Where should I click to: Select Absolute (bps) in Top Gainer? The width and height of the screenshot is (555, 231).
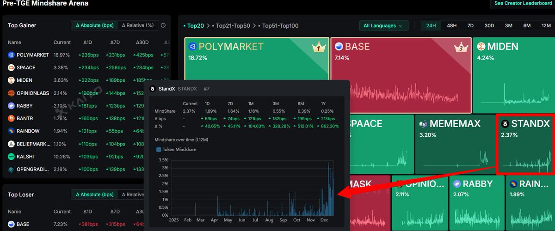pos(95,25)
